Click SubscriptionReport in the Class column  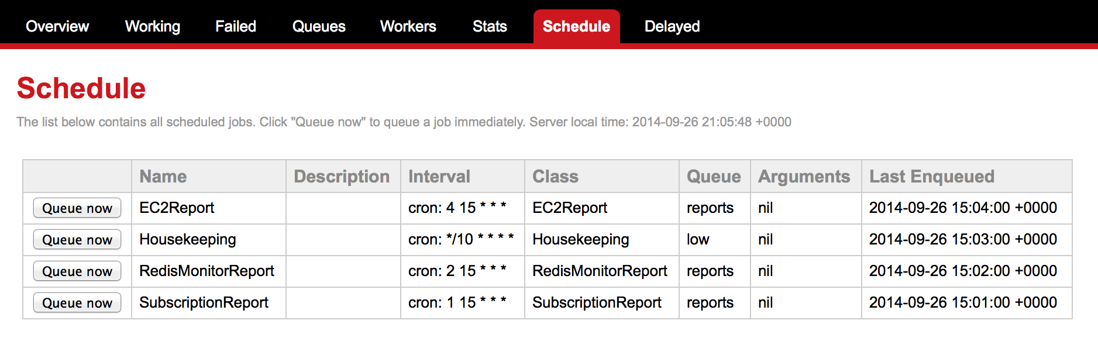[597, 302]
